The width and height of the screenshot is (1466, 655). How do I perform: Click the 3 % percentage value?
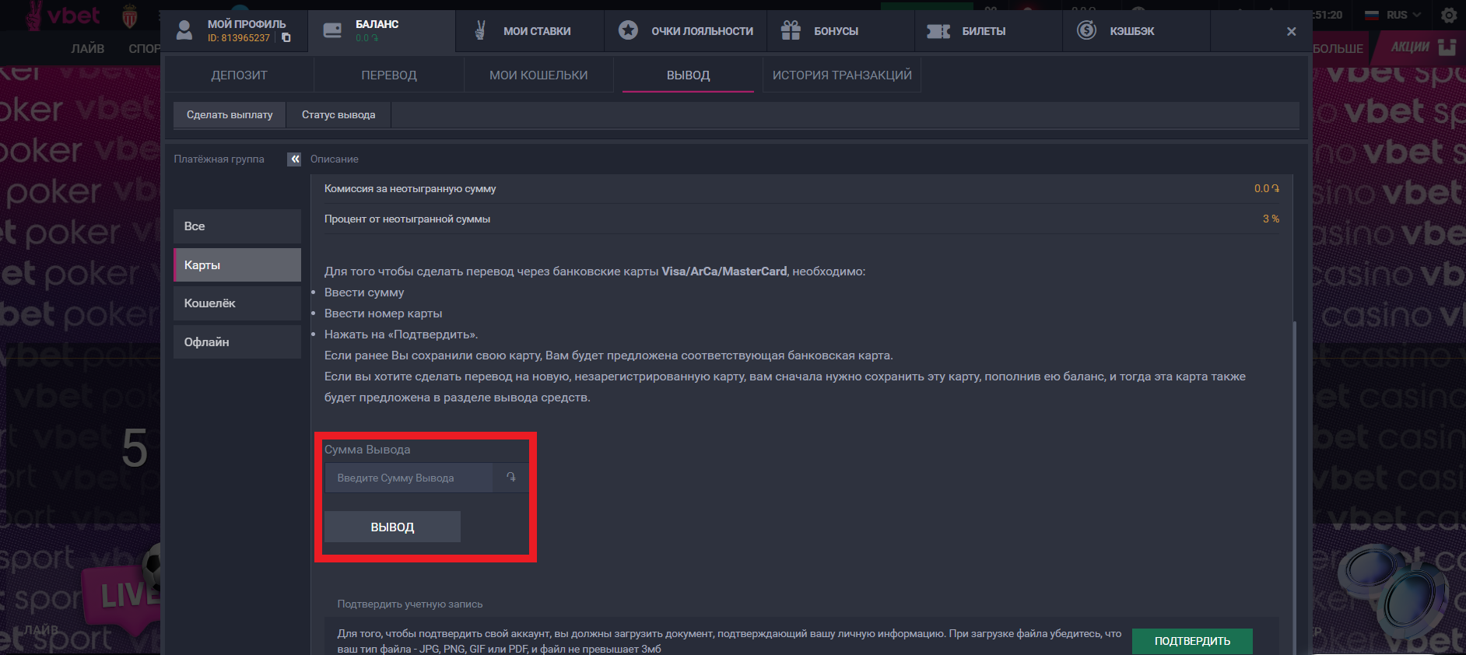(x=1271, y=219)
